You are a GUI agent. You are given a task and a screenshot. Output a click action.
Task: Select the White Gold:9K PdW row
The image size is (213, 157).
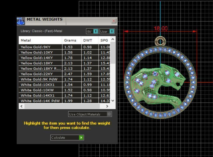point(65,79)
